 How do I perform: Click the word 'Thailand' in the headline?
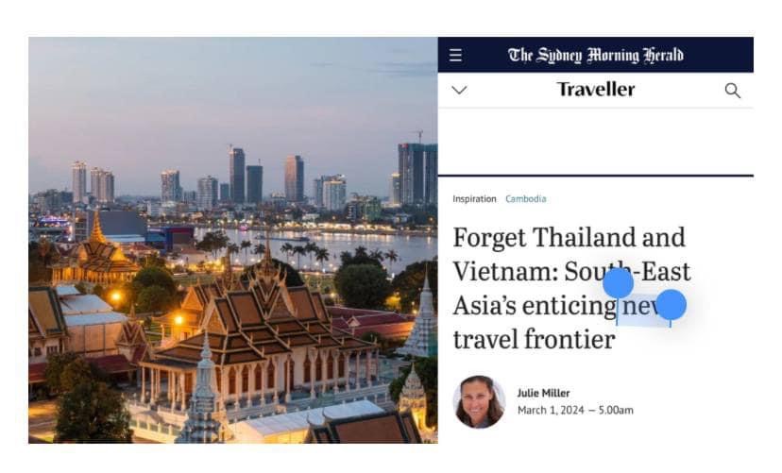pos(584,237)
